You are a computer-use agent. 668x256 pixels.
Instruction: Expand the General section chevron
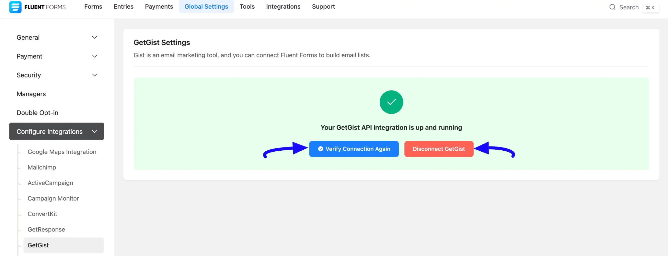(94, 37)
